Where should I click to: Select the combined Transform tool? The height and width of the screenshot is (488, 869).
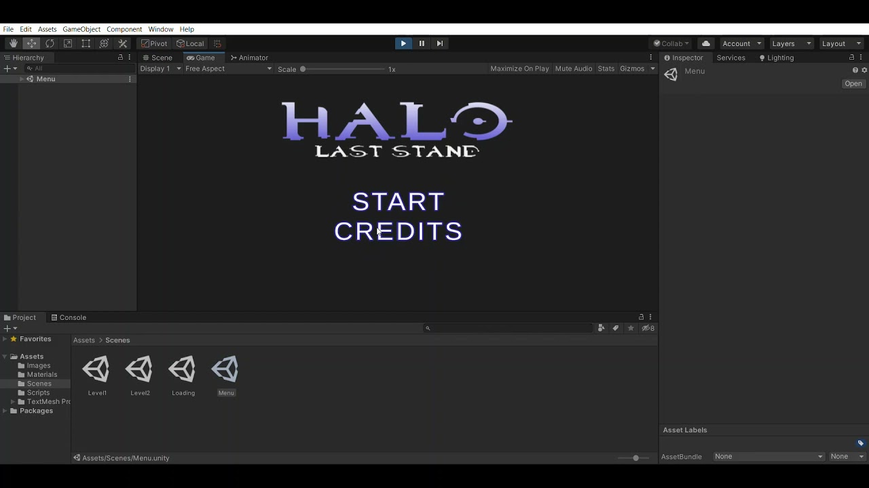[105, 43]
